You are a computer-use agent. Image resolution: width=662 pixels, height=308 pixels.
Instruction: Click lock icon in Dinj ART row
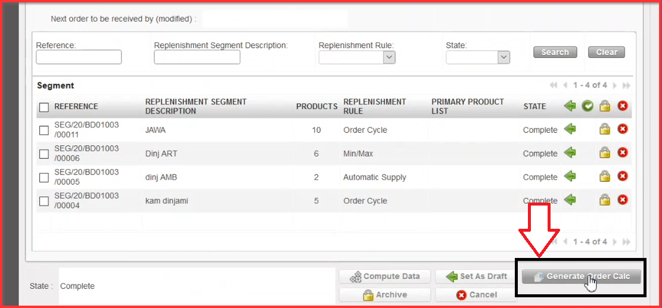click(x=605, y=153)
